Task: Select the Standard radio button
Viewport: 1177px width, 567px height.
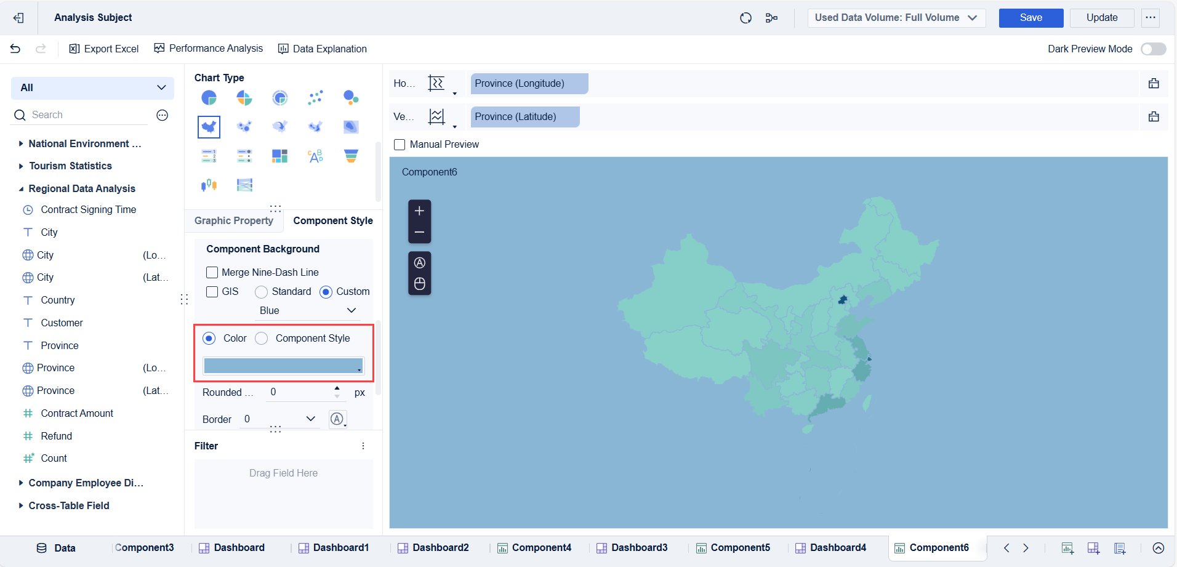Action: (261, 292)
